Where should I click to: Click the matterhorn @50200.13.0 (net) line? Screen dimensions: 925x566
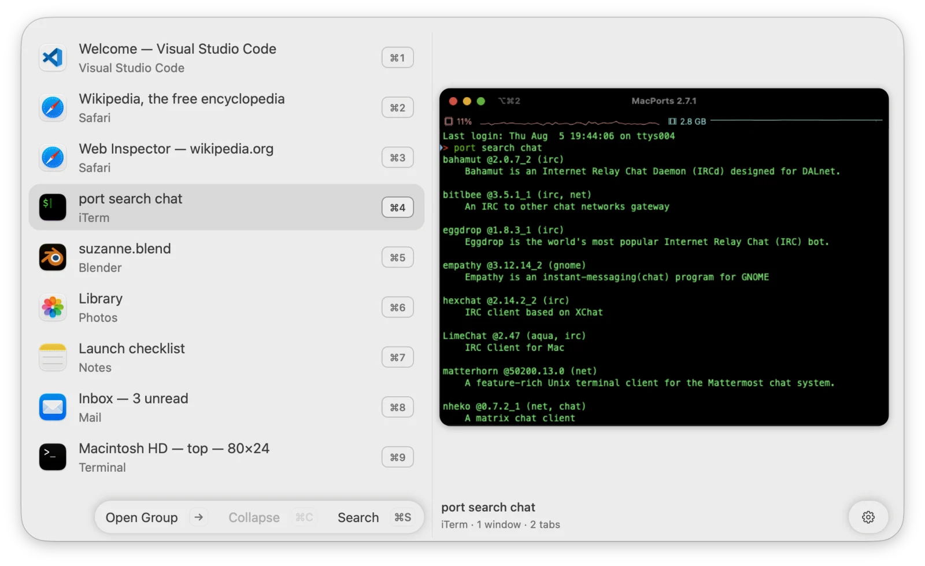(x=520, y=371)
